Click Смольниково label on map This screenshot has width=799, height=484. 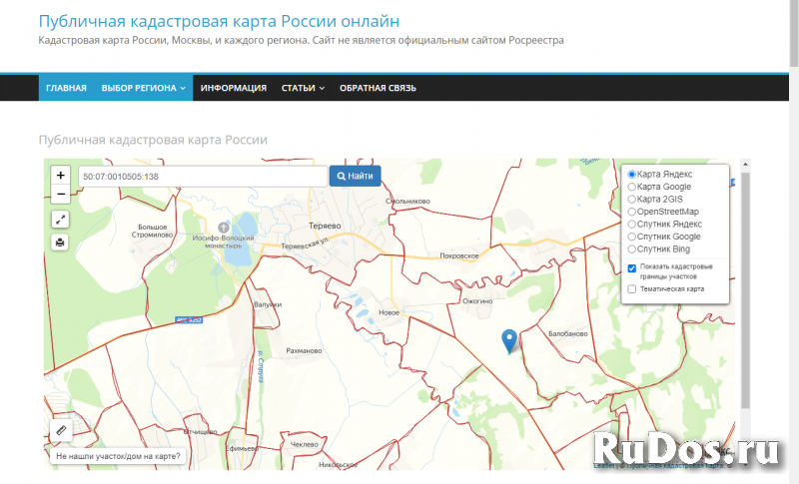(407, 201)
